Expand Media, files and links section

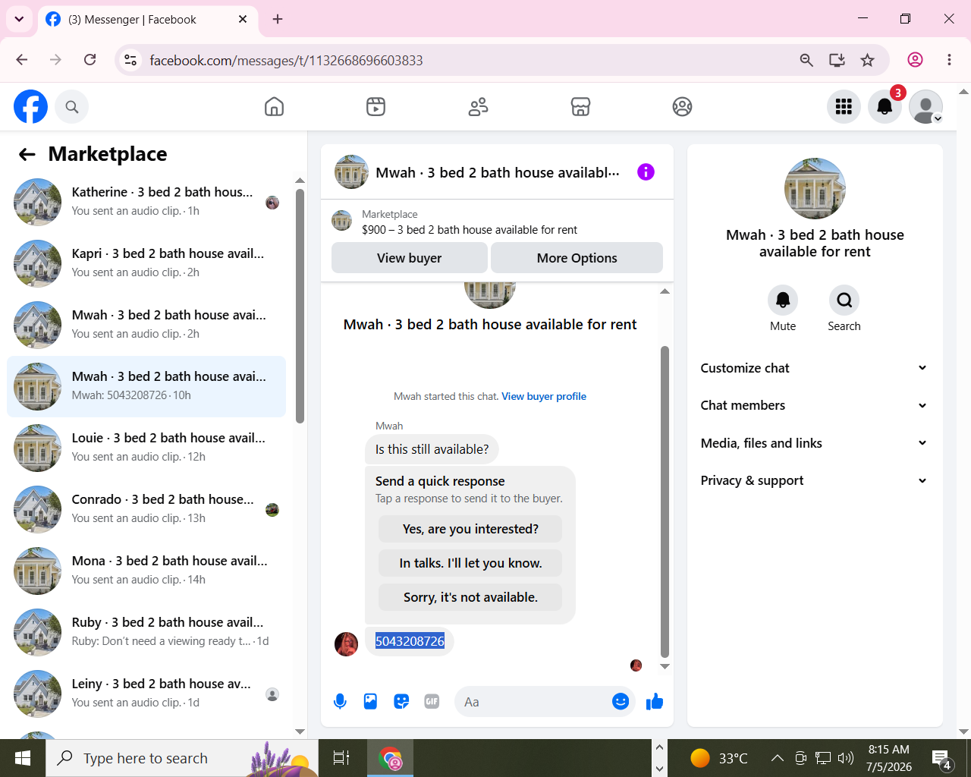pos(815,443)
